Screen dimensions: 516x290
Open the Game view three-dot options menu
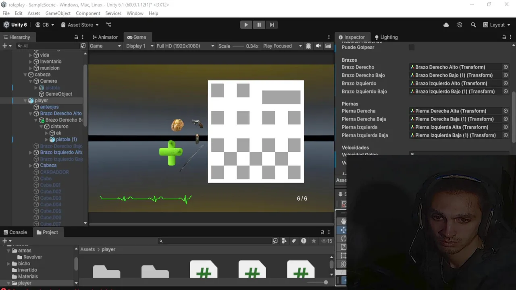(x=329, y=37)
